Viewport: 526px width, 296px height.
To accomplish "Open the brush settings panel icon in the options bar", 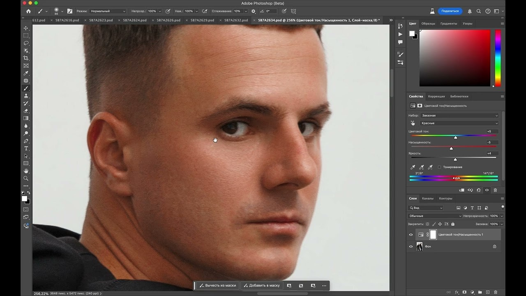I will point(69,11).
